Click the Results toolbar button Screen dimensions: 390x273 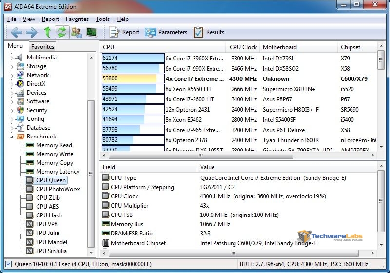[x=209, y=33]
